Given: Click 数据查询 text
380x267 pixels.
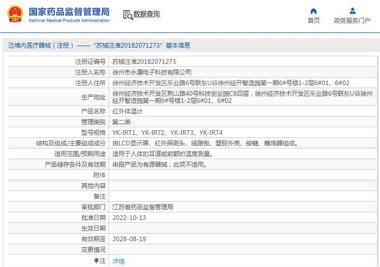Looking at the screenshot, I should pyautogui.click(x=147, y=14).
